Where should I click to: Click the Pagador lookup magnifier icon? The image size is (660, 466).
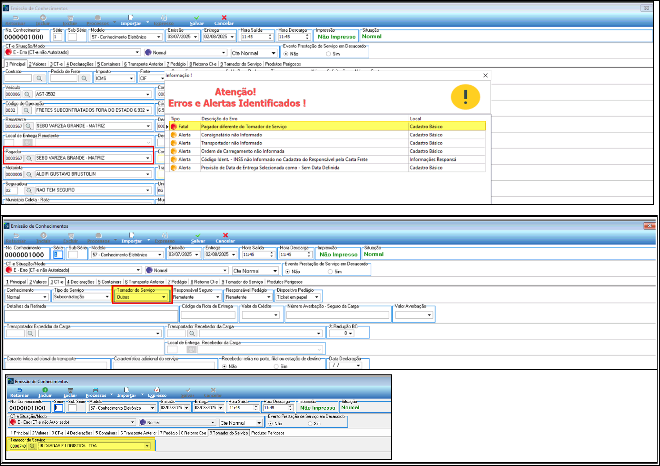[x=29, y=158]
